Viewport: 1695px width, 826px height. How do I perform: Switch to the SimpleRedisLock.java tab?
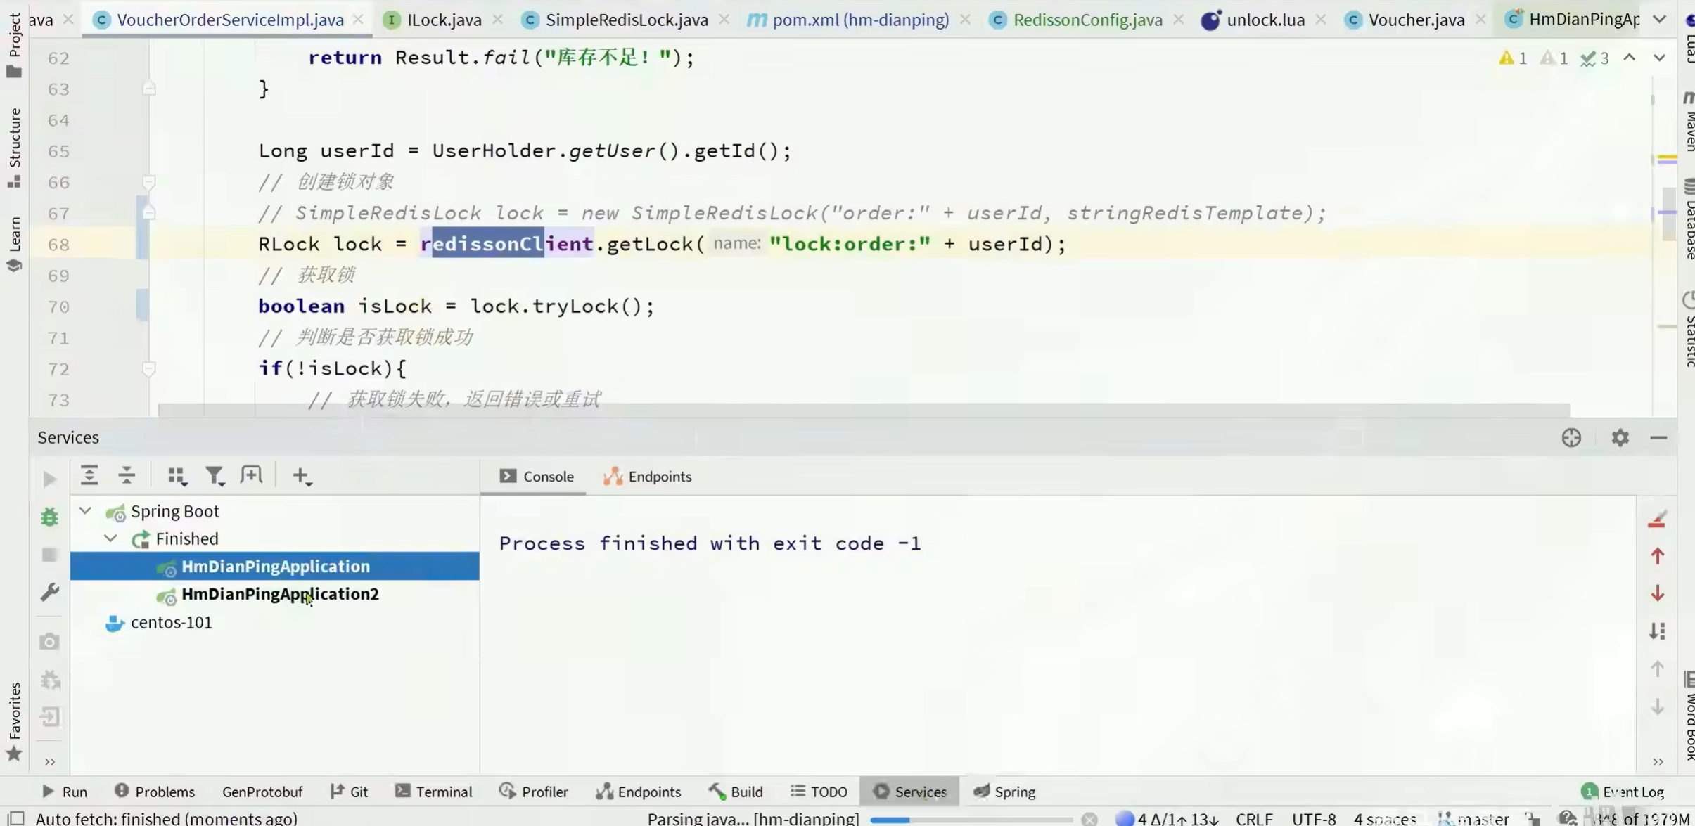pyautogui.click(x=626, y=20)
